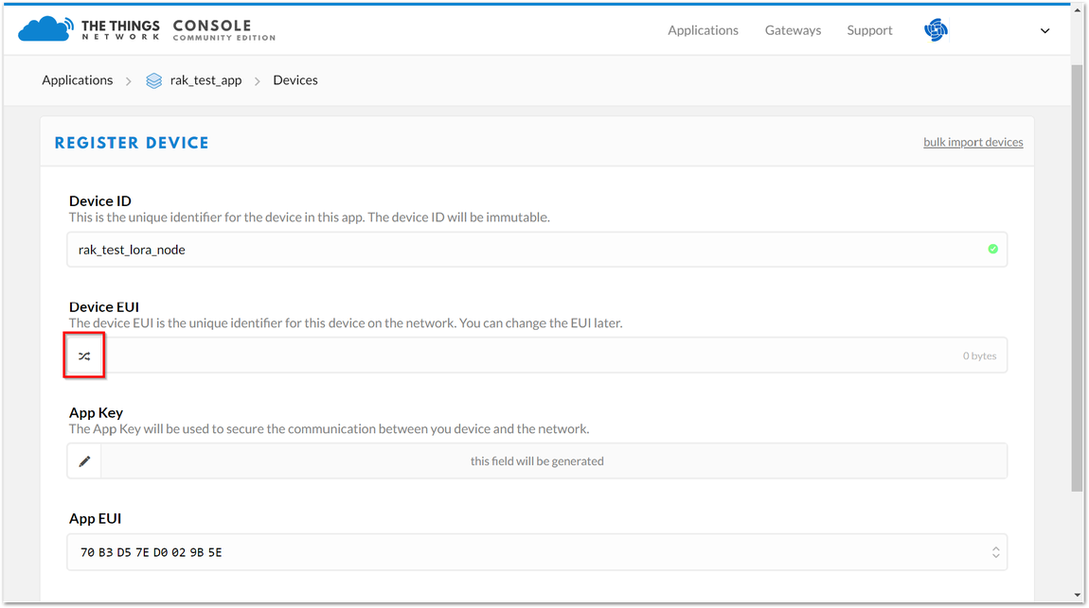Click the page vertical scrollbar
This screenshot has width=1089, height=608.
tap(1078, 277)
